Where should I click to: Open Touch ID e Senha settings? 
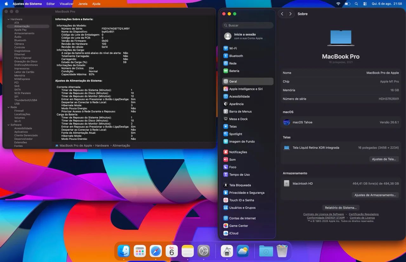[x=248, y=200]
